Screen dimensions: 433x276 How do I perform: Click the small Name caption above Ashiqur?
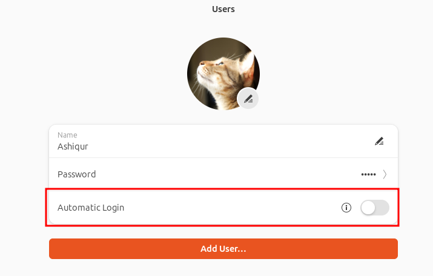67,135
